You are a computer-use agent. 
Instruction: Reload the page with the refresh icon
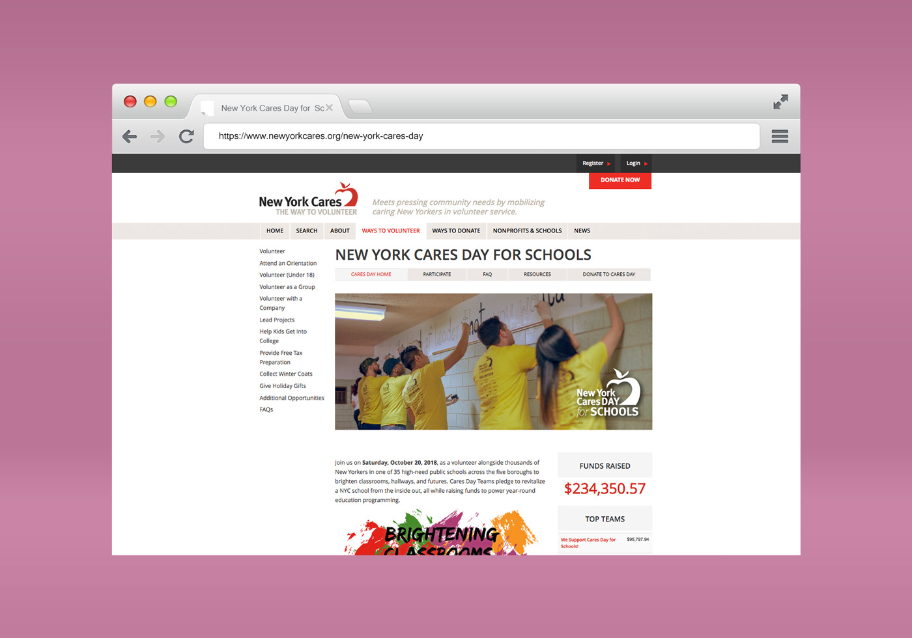[x=186, y=136]
